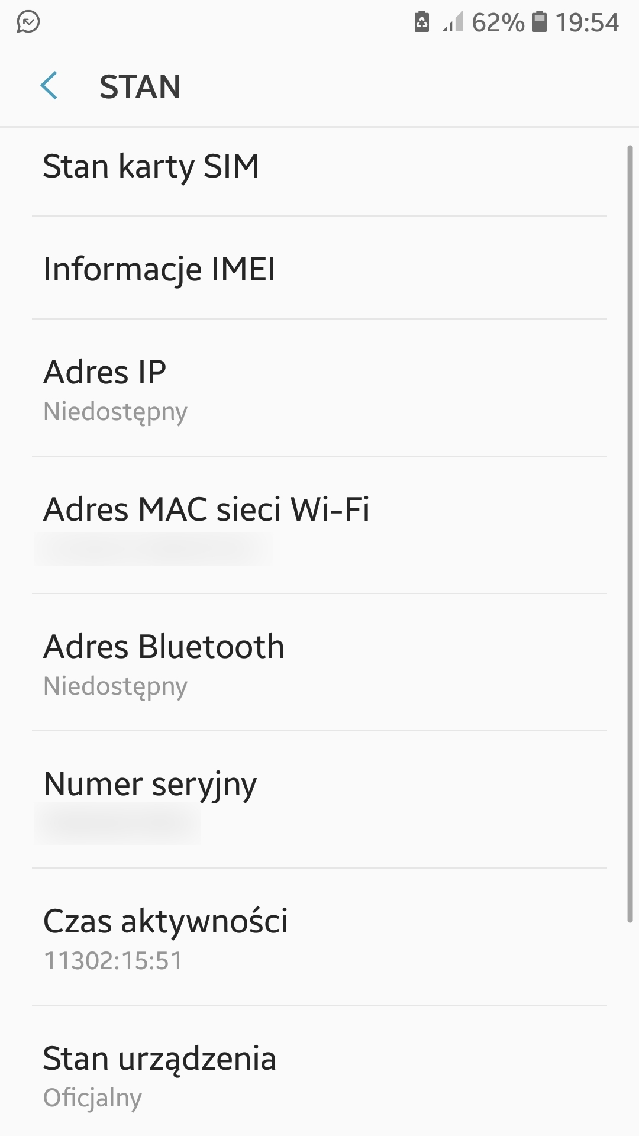Image resolution: width=639 pixels, height=1136 pixels.
Task: Open Informacje IMEI
Action: click(x=159, y=269)
